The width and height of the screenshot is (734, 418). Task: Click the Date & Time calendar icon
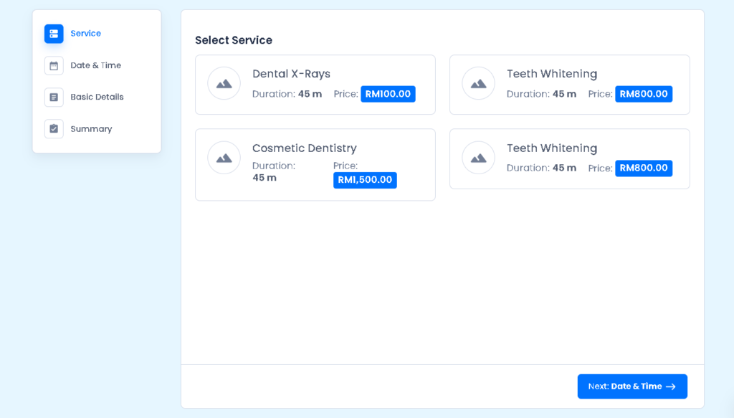(x=54, y=65)
